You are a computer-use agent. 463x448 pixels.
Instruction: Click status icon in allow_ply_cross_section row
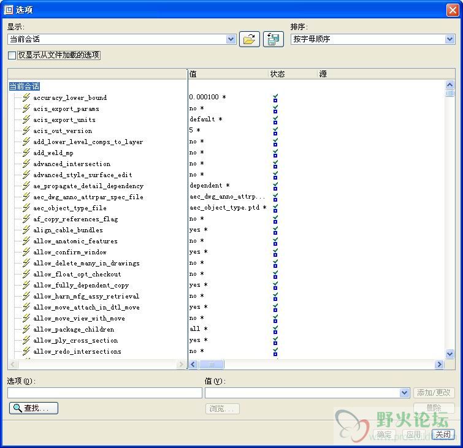pos(275,341)
